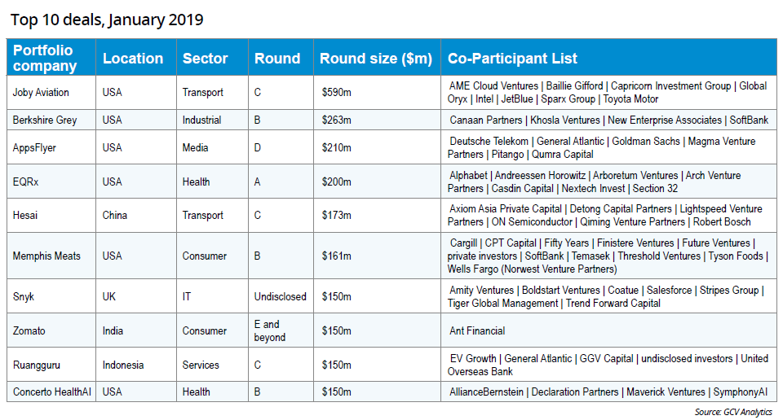Click the Round size ($m) header
This screenshot has width=783, height=420.
(x=375, y=59)
